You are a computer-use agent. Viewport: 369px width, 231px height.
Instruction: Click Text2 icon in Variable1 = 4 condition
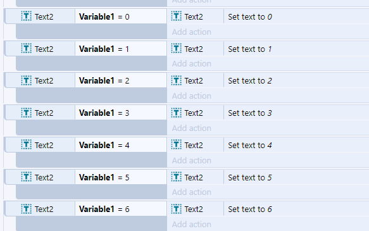coord(27,145)
